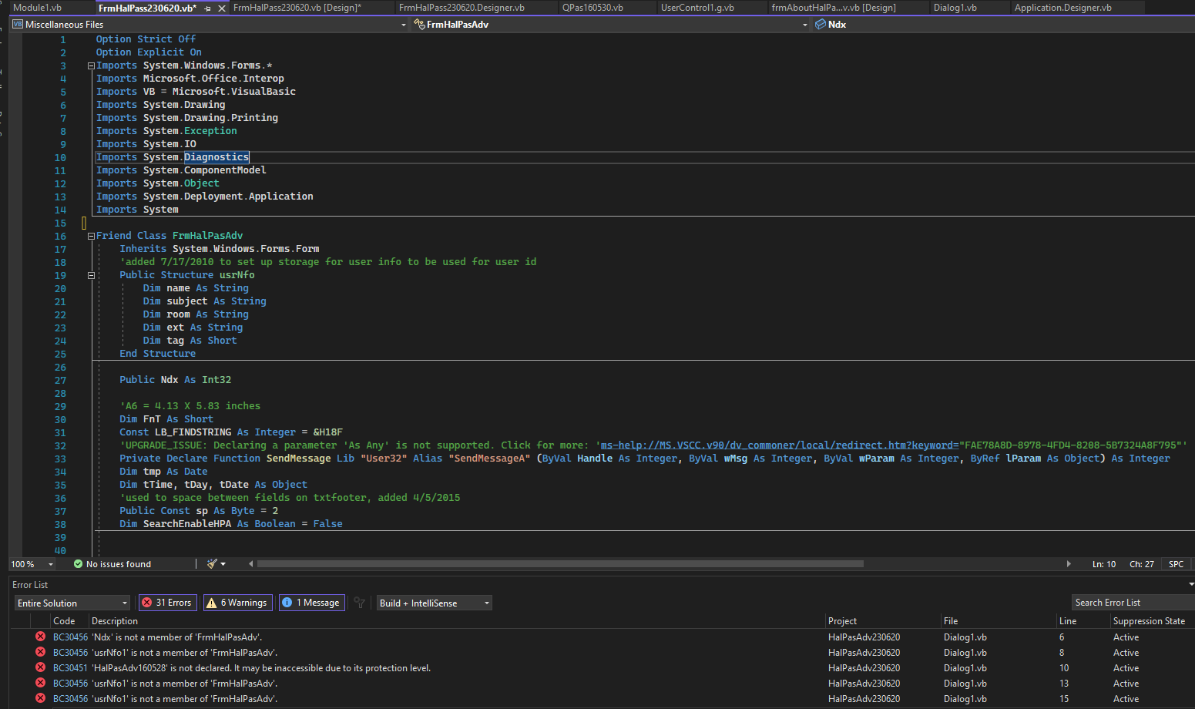
Task: Click the field icon beside Ndx
Action: click(x=821, y=25)
